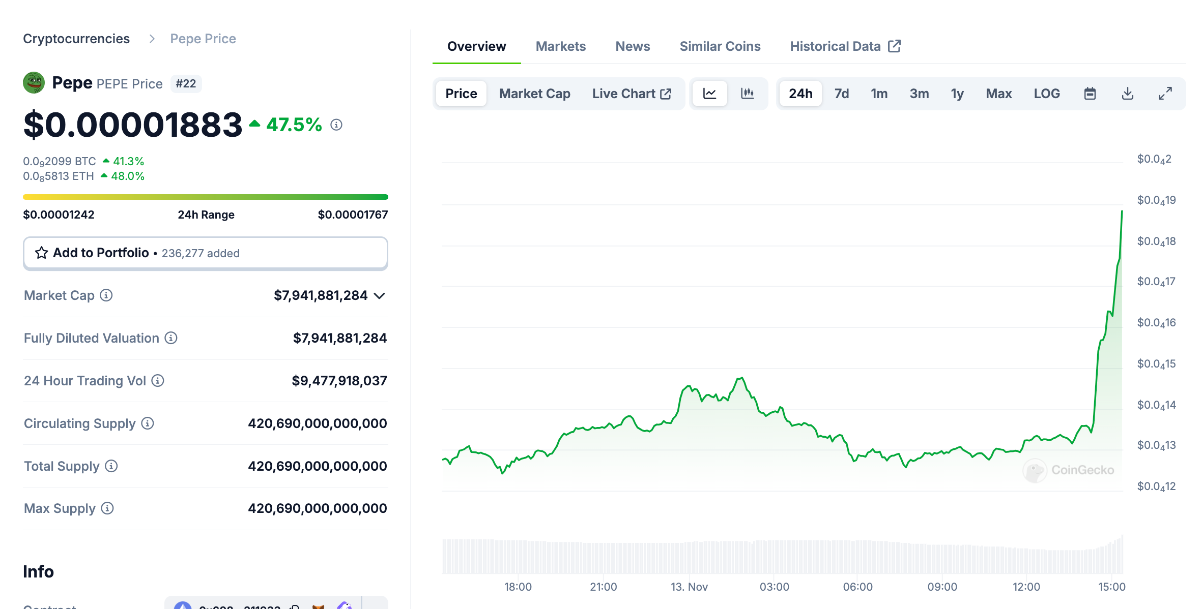Image resolution: width=1202 pixels, height=609 pixels.
Task: Click the download chart data icon
Action: (1128, 94)
